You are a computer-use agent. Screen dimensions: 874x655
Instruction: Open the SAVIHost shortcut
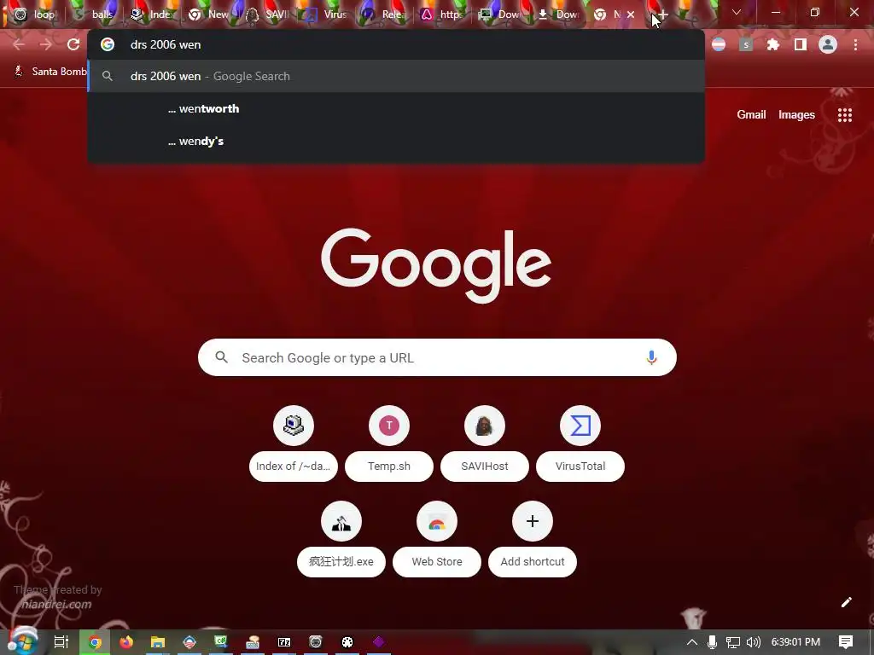[485, 445]
